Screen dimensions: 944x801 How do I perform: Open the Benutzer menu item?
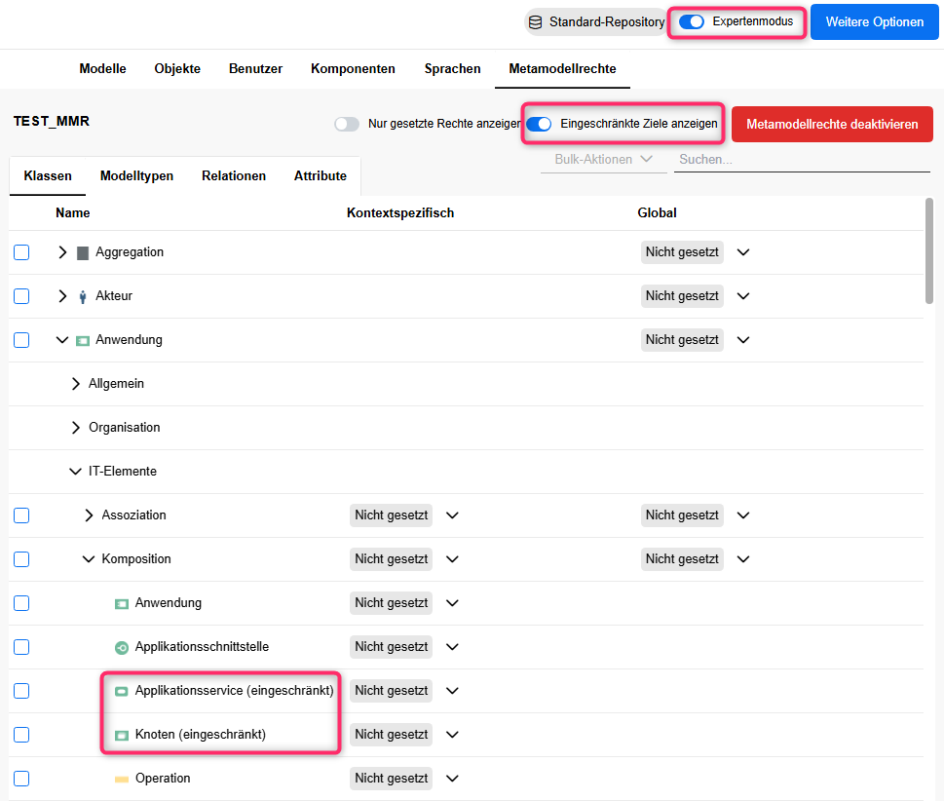(254, 68)
